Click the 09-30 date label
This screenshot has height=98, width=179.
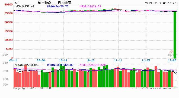41,60
